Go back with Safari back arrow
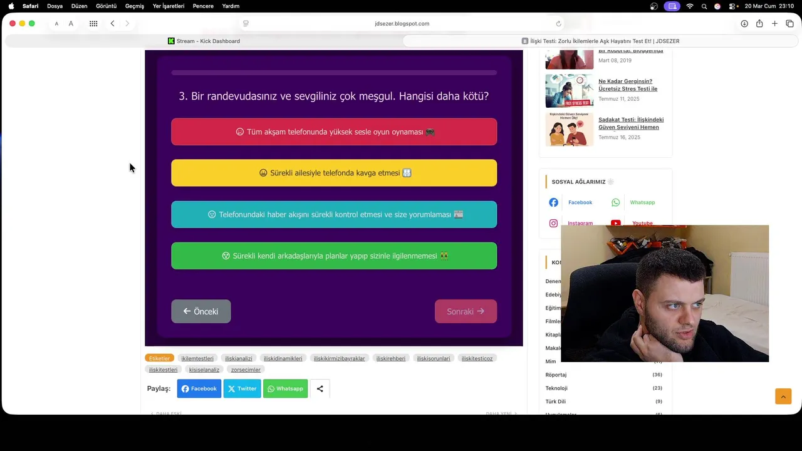Image resolution: width=802 pixels, height=451 pixels. point(112,24)
